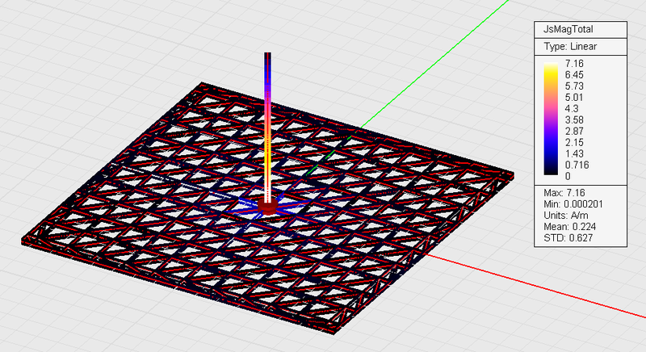Click the Mean: 0.224 statistic
The height and width of the screenshot is (352, 646).
569,226
